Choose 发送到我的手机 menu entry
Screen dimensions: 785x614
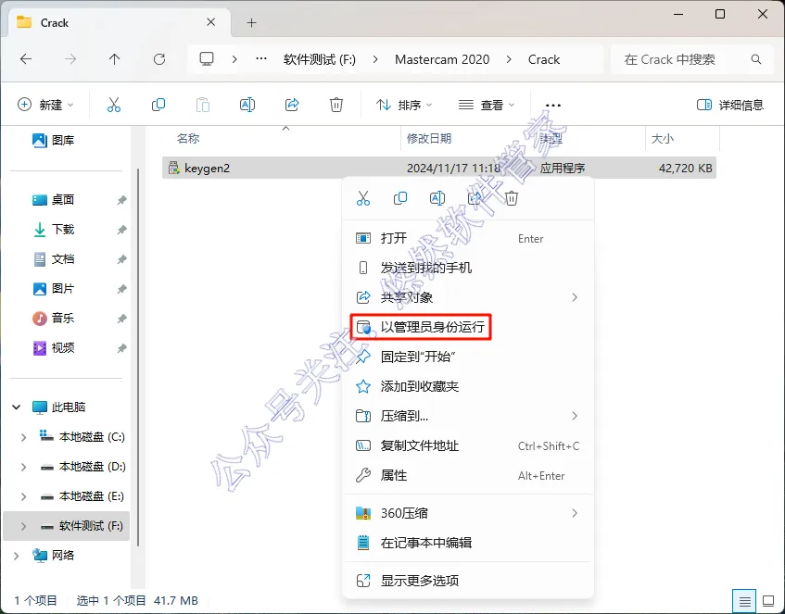[468, 268]
